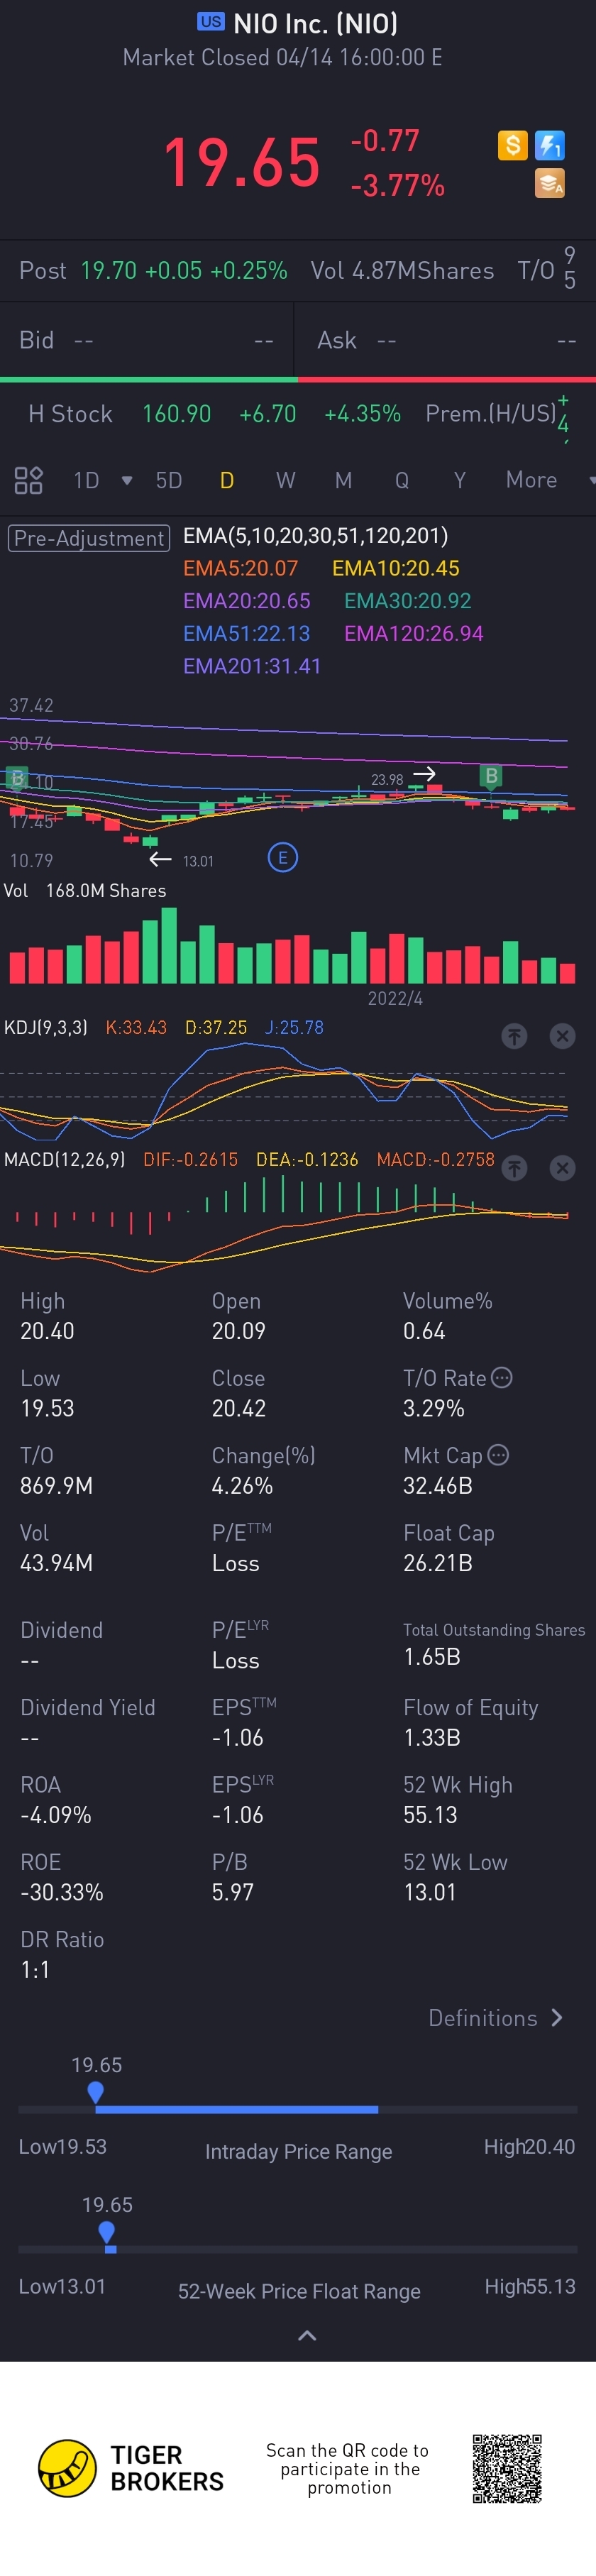Viewport: 596px width, 2576px height.
Task: Open the H Stock quote row
Action: click(x=298, y=414)
